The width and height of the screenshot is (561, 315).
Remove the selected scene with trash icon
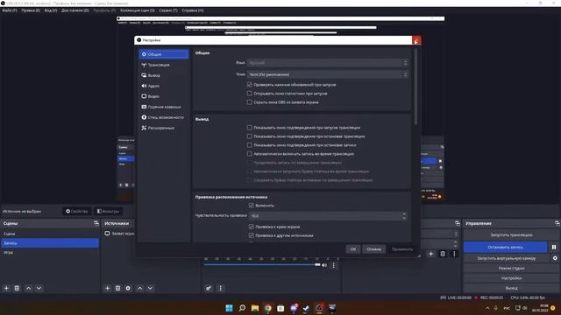coord(17,288)
